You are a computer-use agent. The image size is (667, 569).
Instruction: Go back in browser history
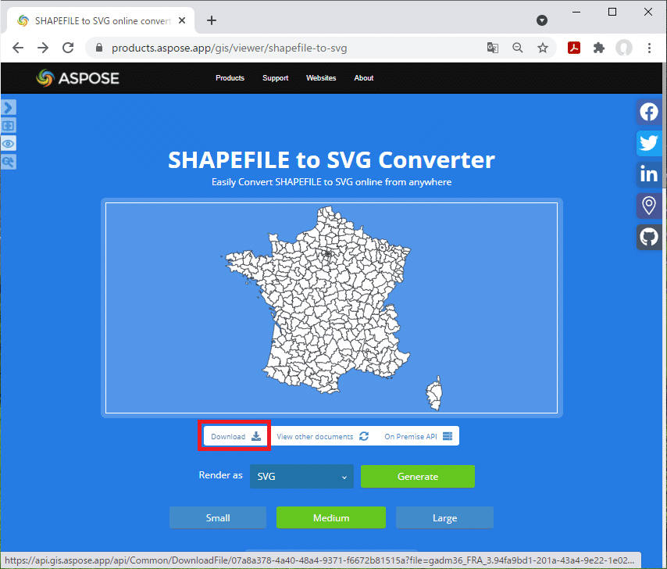(x=18, y=48)
